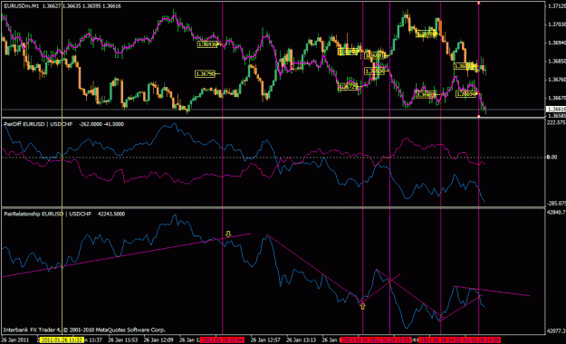Image resolution: width=566 pixels, height=344 pixels.
Task: Select the 1.36790 price label on chart
Action: (205, 74)
